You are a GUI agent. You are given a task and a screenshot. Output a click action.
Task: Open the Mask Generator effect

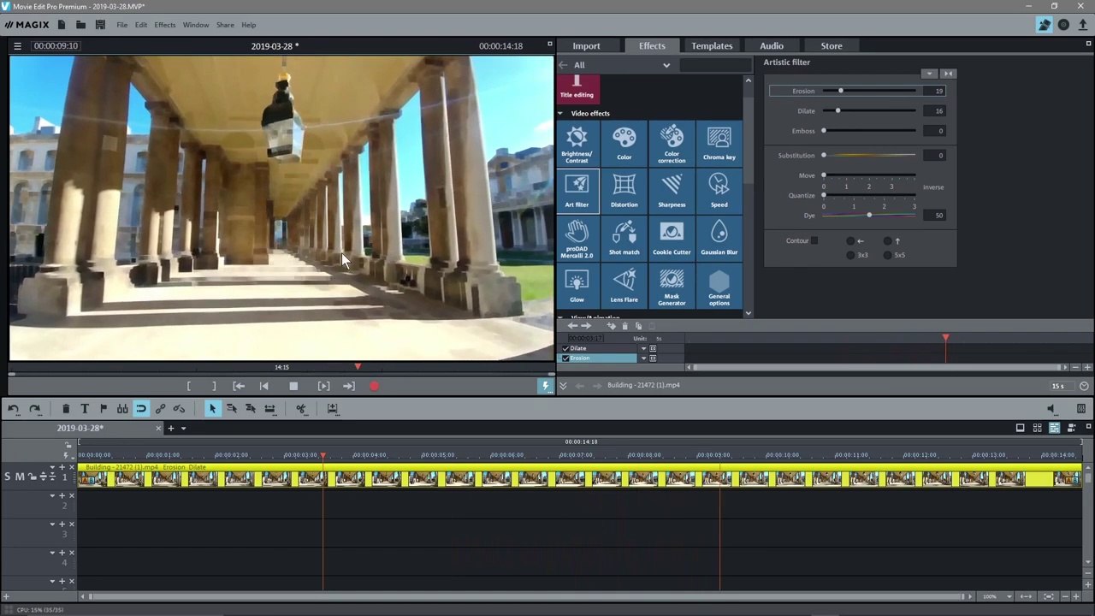[x=672, y=286]
